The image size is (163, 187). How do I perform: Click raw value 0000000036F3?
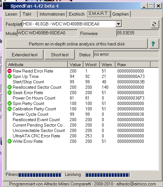point(131,98)
